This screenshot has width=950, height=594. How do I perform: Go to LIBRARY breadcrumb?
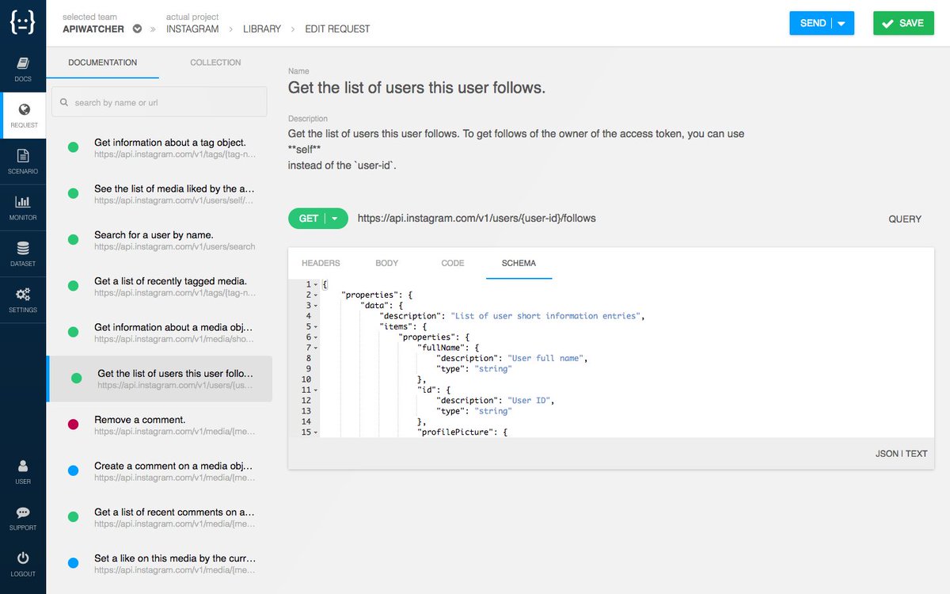point(262,29)
